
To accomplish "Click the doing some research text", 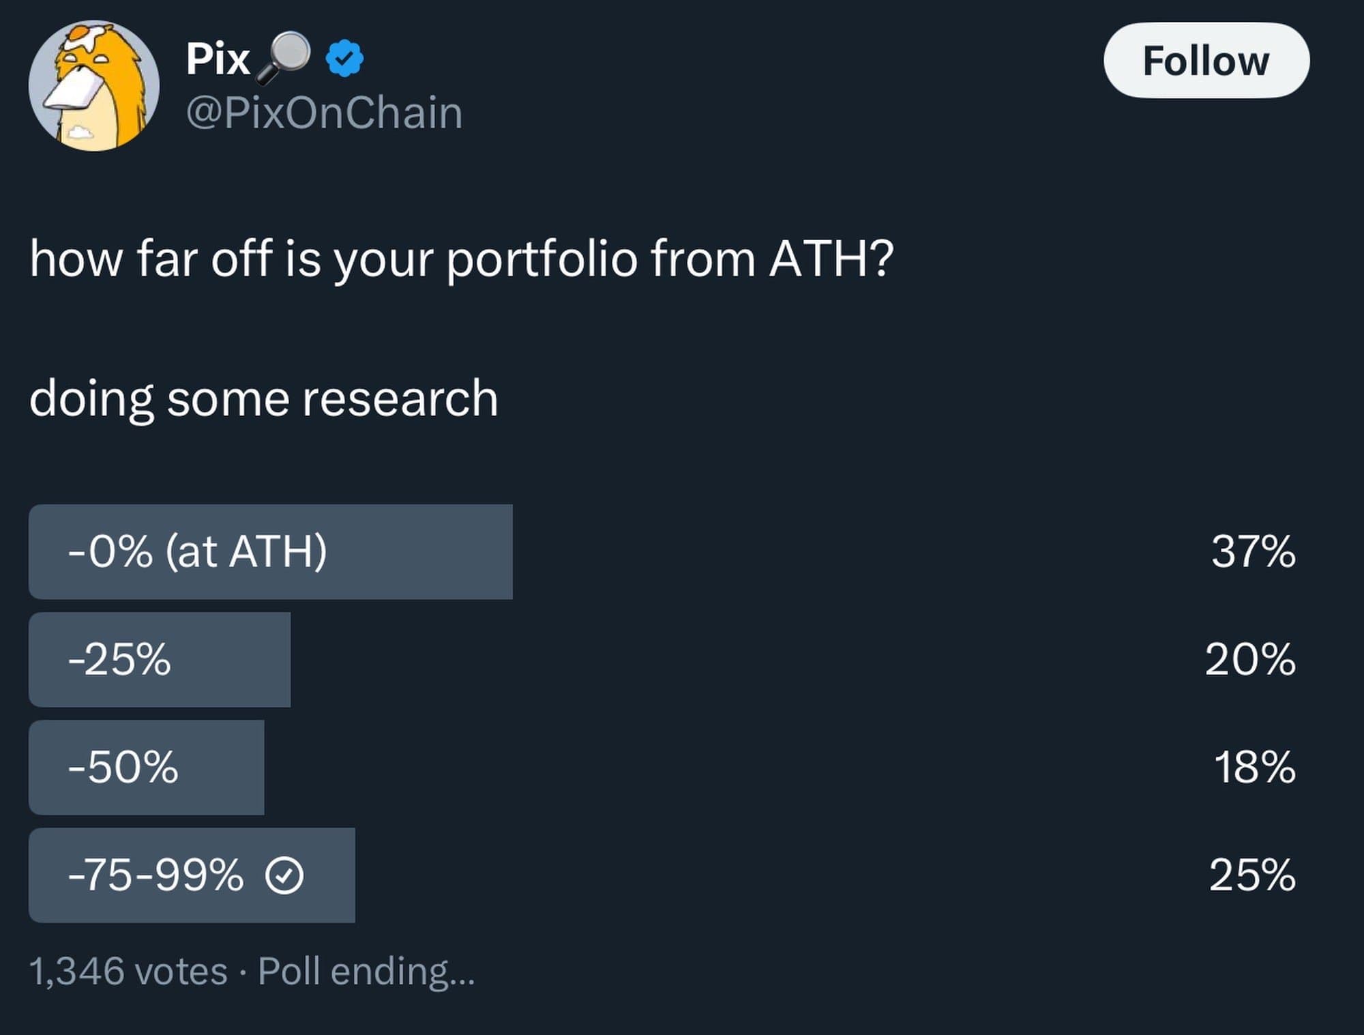I will (x=263, y=398).
